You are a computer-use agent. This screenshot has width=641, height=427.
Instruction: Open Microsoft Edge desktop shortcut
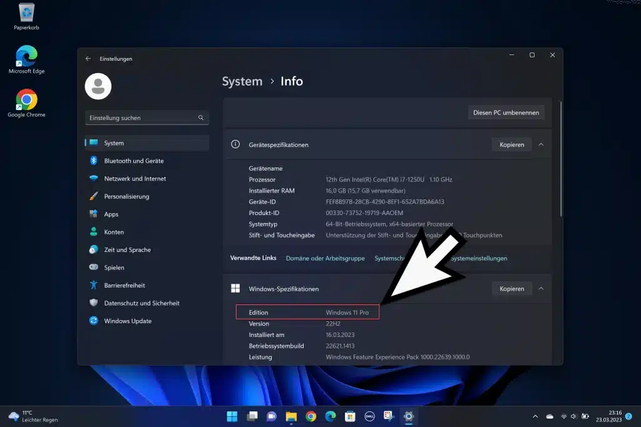26,59
